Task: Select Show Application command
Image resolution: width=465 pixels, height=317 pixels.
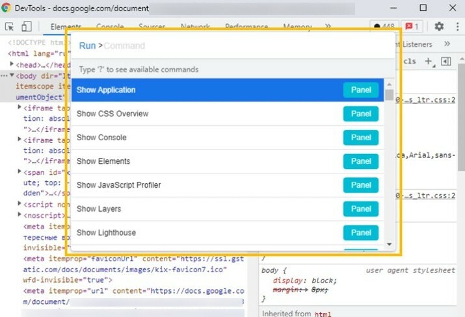Action: pyautogui.click(x=228, y=90)
